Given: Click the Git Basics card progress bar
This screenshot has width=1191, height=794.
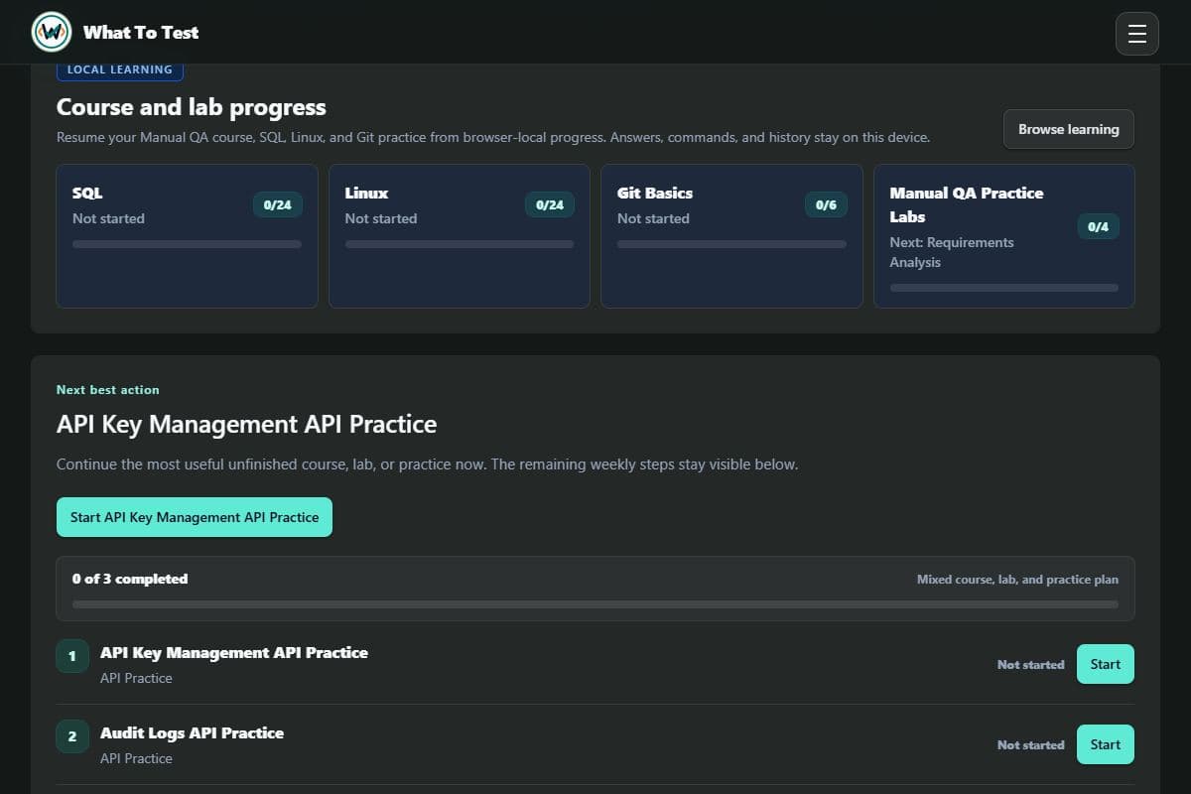Looking at the screenshot, I should coord(731,244).
